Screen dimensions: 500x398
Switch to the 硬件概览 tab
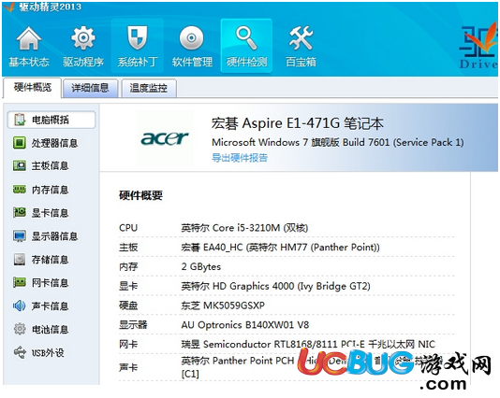(32, 88)
